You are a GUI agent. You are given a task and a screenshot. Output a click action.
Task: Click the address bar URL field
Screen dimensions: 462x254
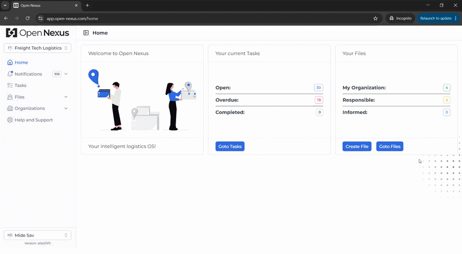point(206,19)
